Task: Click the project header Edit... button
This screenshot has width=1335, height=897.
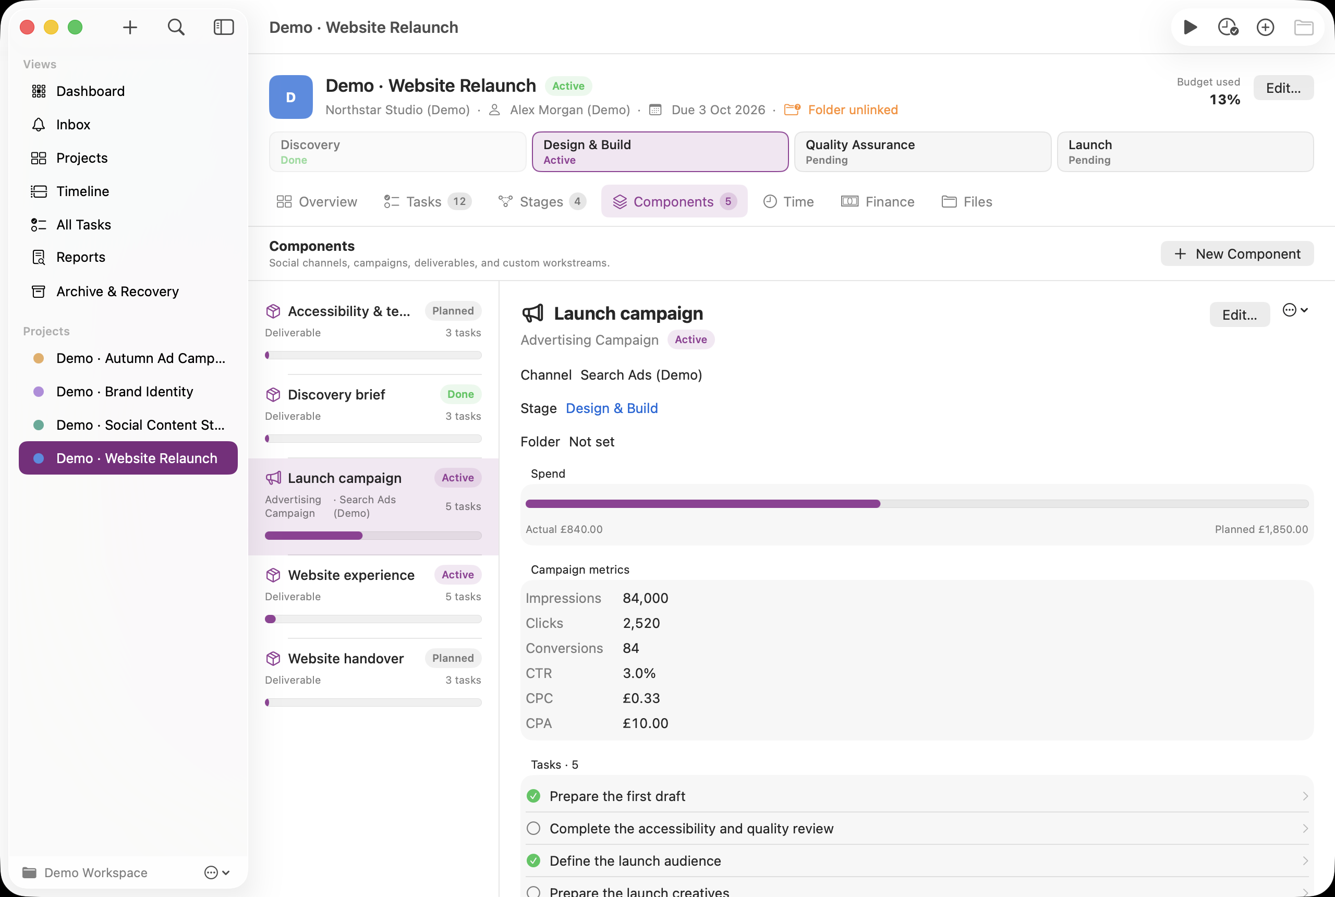Action: tap(1283, 88)
